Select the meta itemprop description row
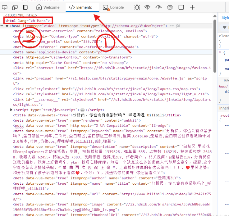This screenshot has height=216, width=229. coord(112,160)
